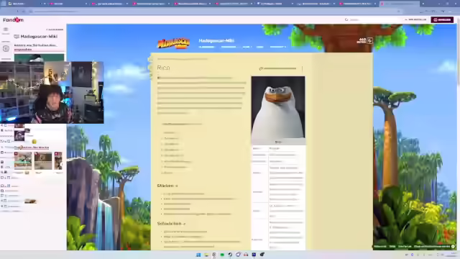Open the Madagascar wiki logo image
460x259 pixels.
click(x=174, y=43)
